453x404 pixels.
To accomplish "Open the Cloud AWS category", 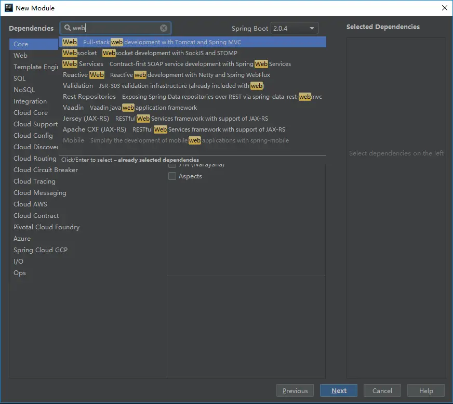I will coord(88,204).
